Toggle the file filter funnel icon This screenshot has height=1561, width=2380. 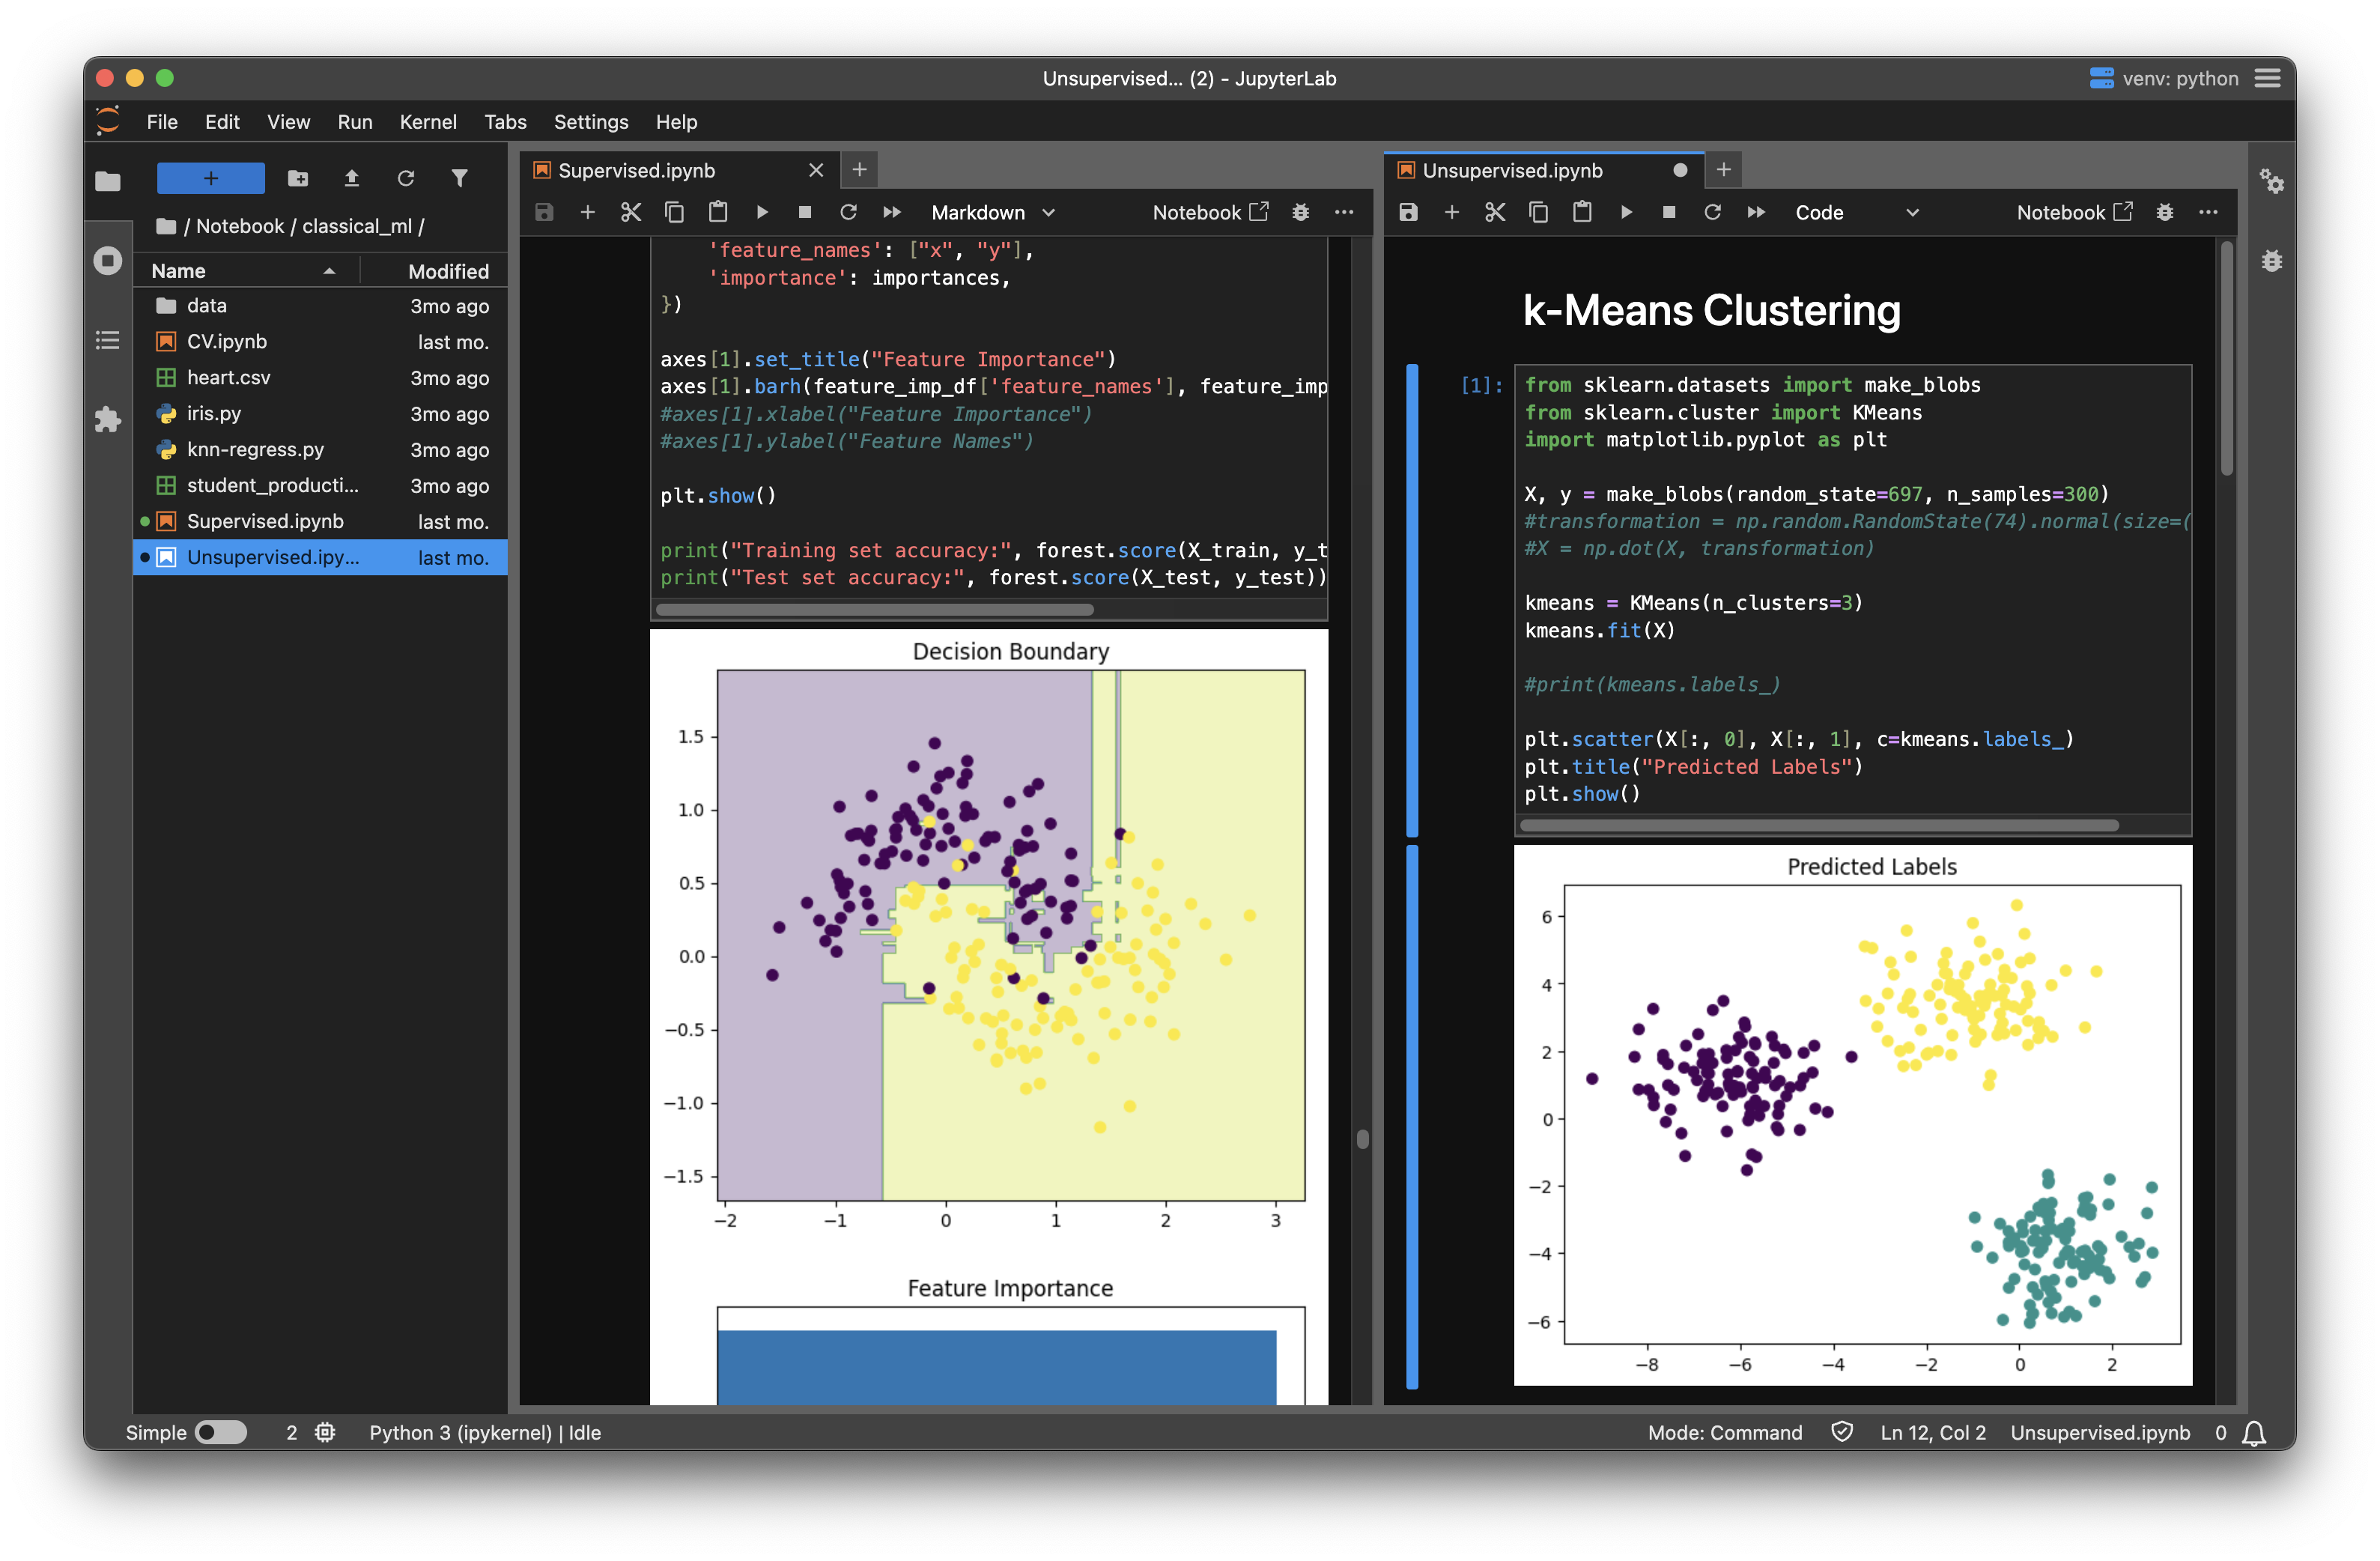click(x=459, y=178)
